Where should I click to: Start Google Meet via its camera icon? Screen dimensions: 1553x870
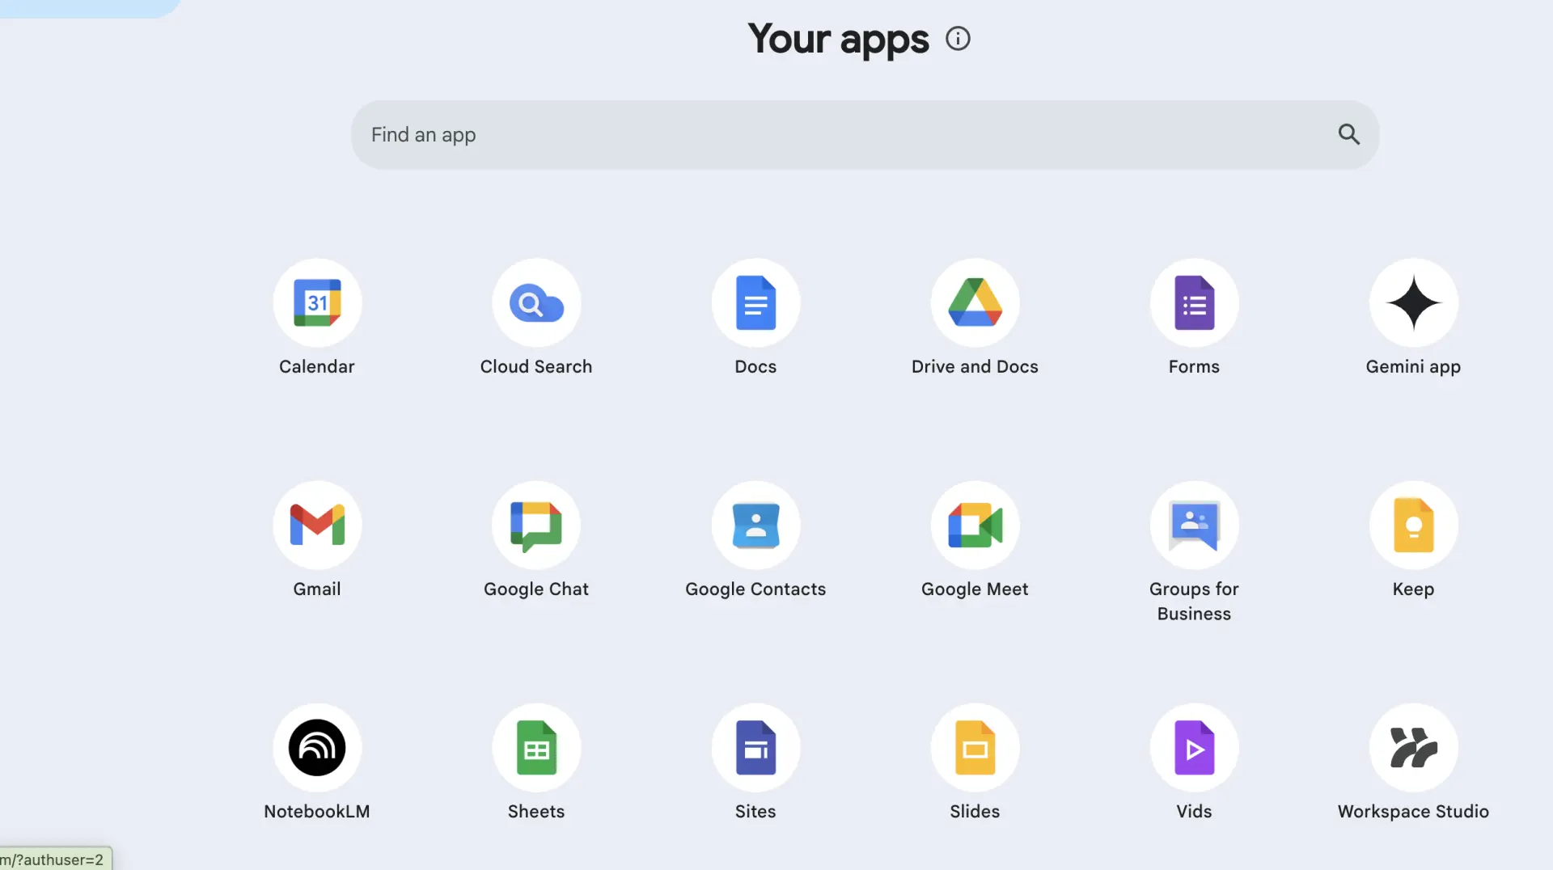[975, 525]
